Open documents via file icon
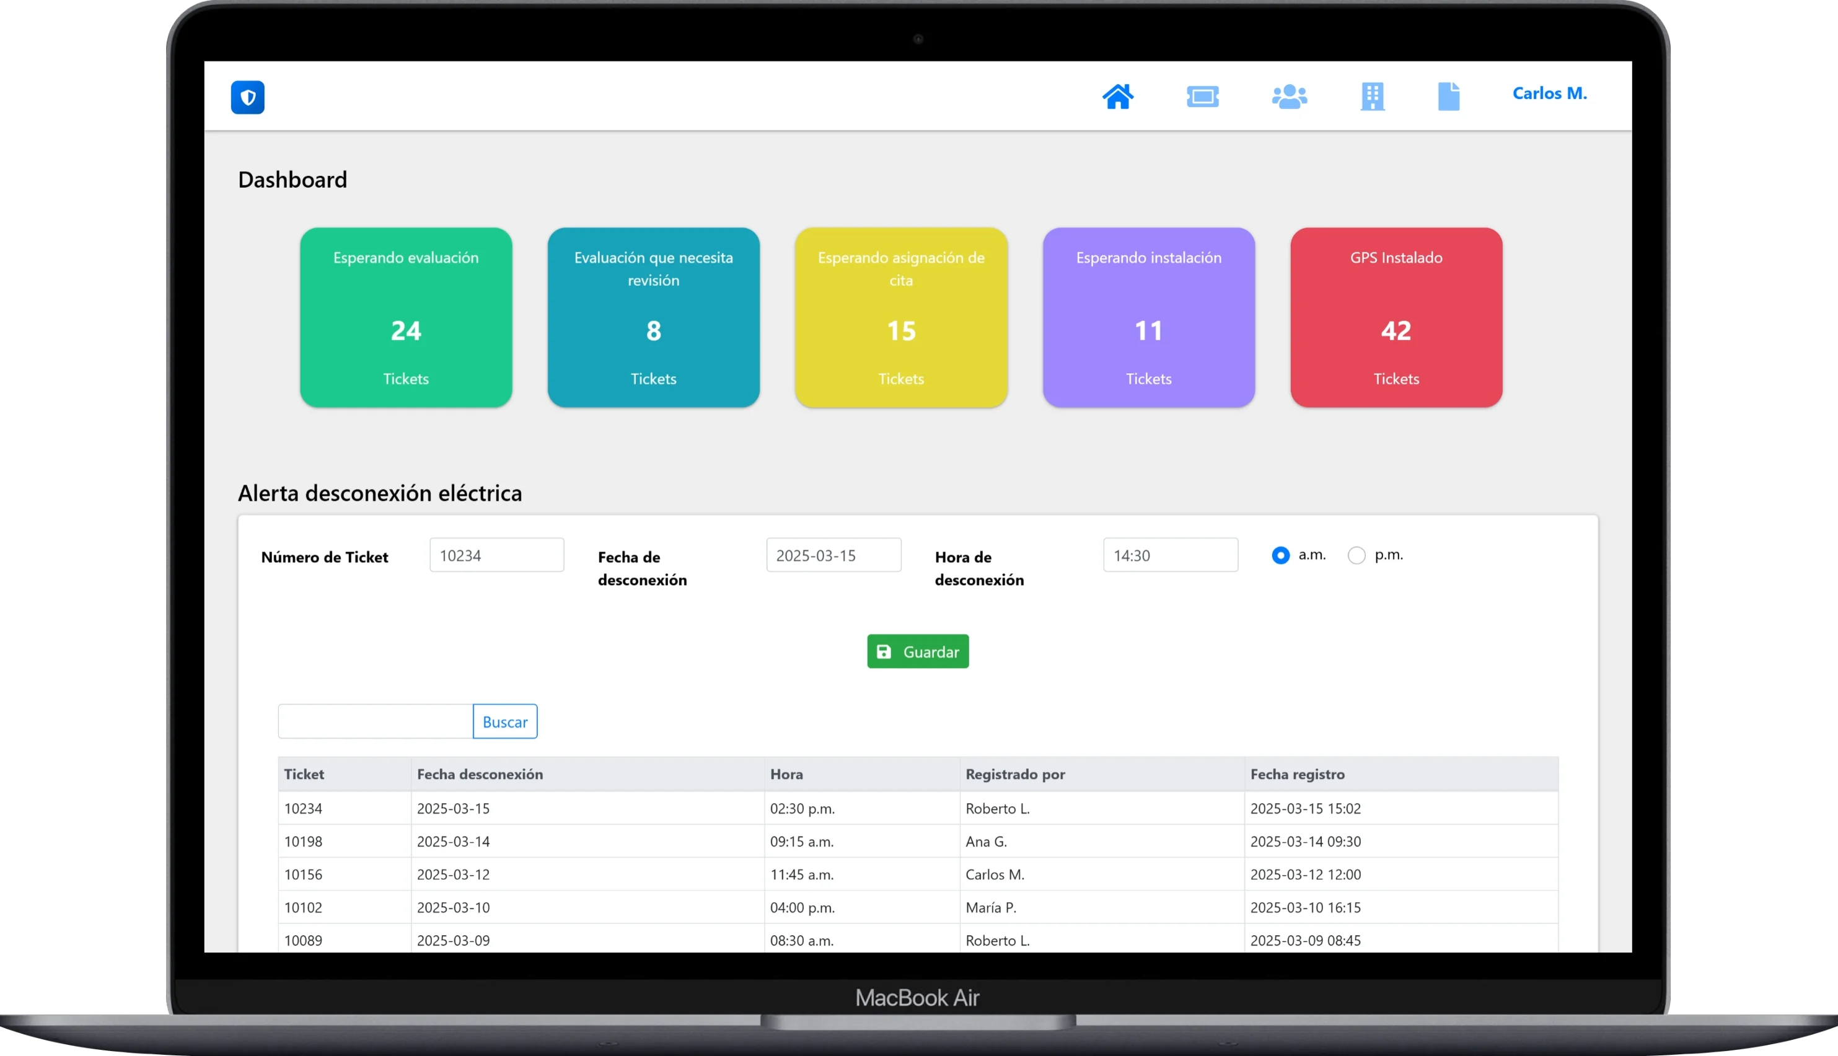The height and width of the screenshot is (1056, 1838). [x=1448, y=97]
